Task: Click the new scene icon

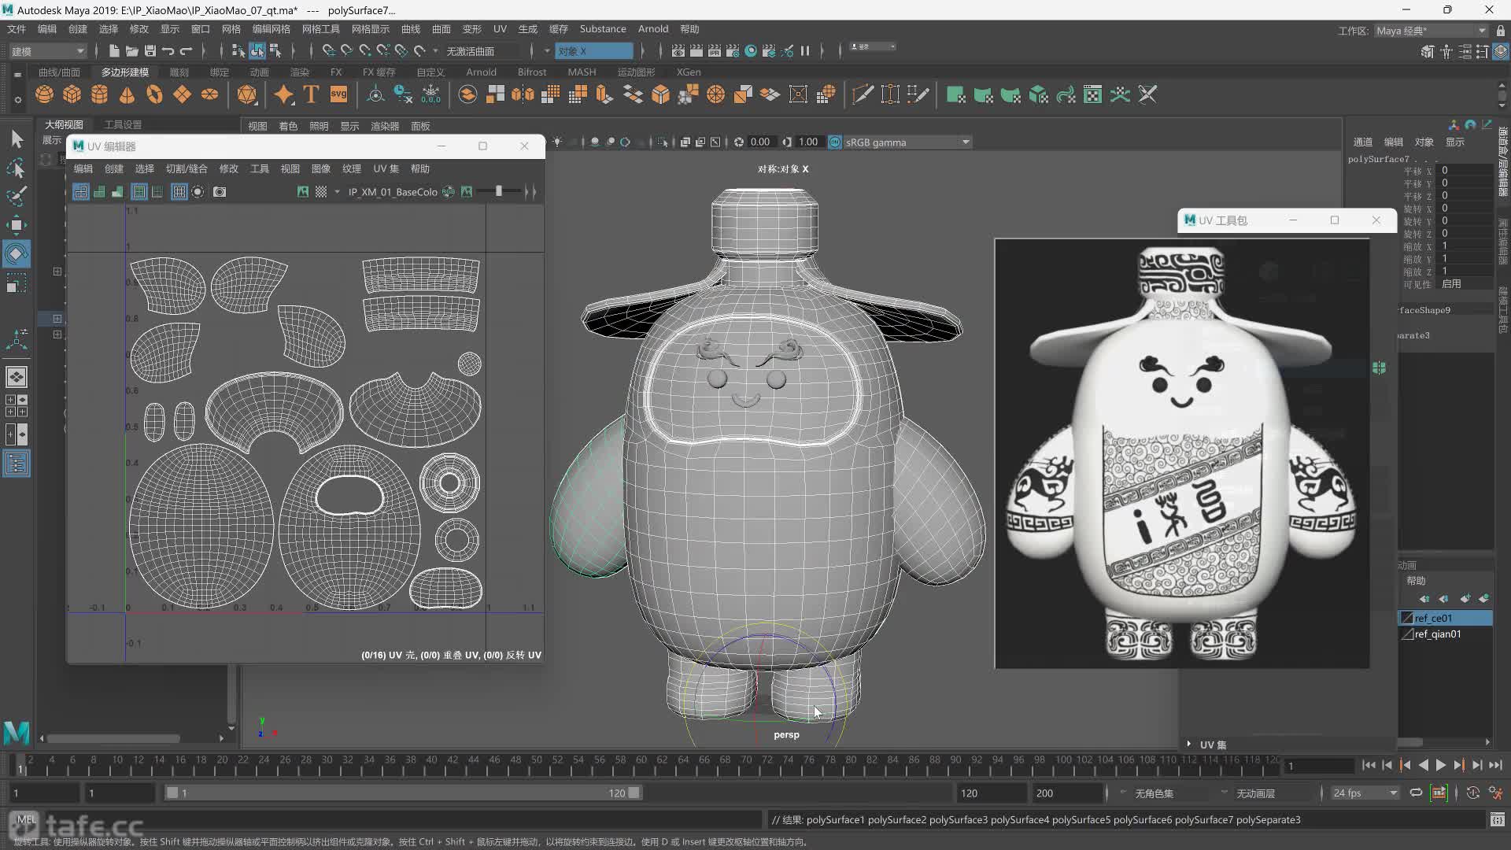Action: tap(114, 51)
